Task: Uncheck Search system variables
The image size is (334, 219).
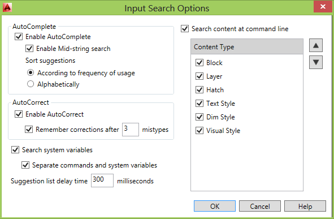Action: click(x=15, y=150)
